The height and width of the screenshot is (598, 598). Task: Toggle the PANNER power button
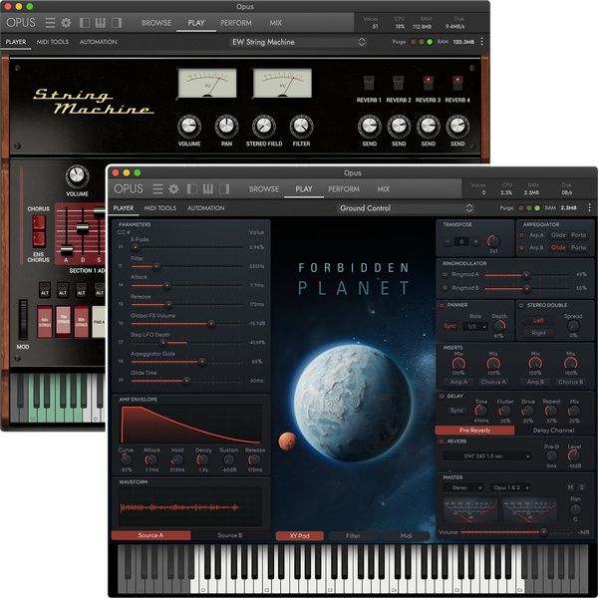442,306
